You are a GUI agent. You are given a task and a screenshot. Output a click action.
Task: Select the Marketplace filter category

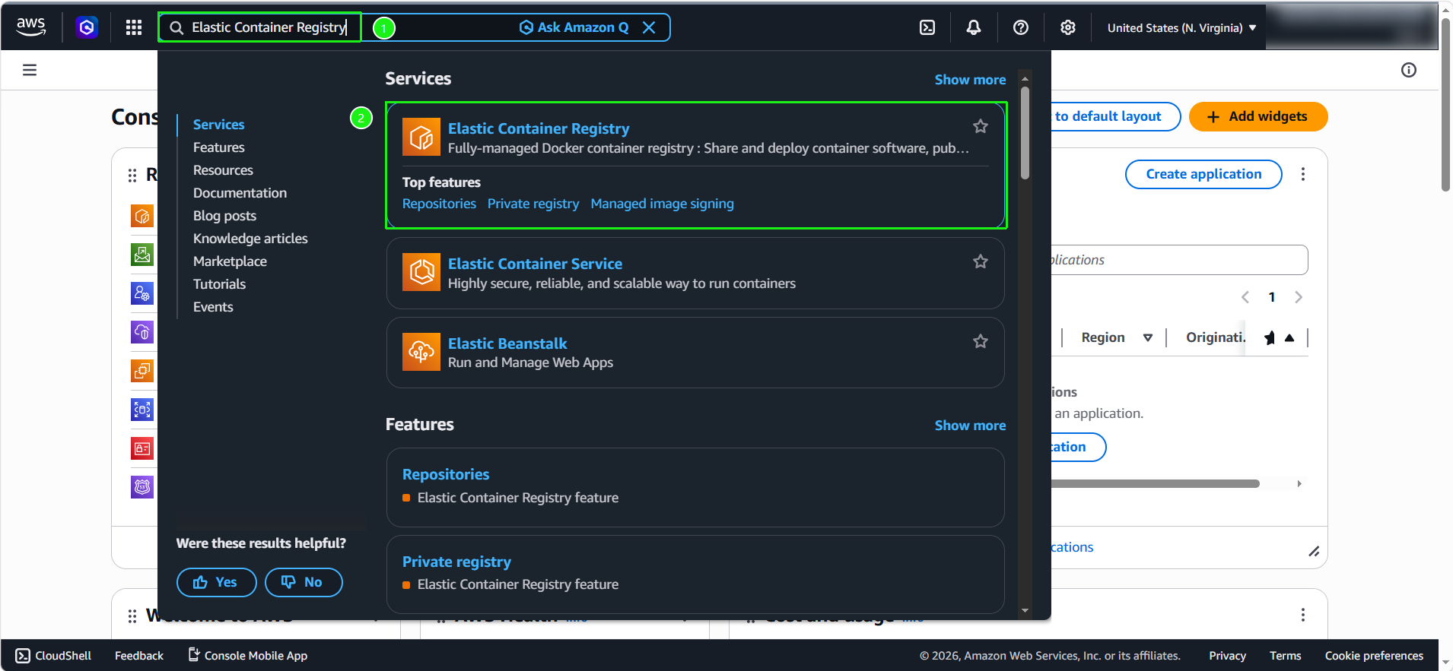(230, 261)
